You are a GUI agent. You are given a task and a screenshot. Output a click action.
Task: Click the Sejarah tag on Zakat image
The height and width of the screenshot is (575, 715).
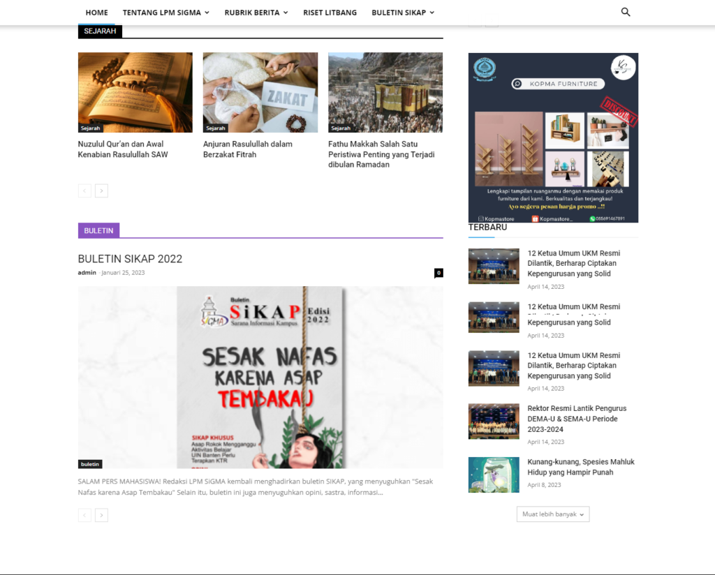click(x=216, y=128)
